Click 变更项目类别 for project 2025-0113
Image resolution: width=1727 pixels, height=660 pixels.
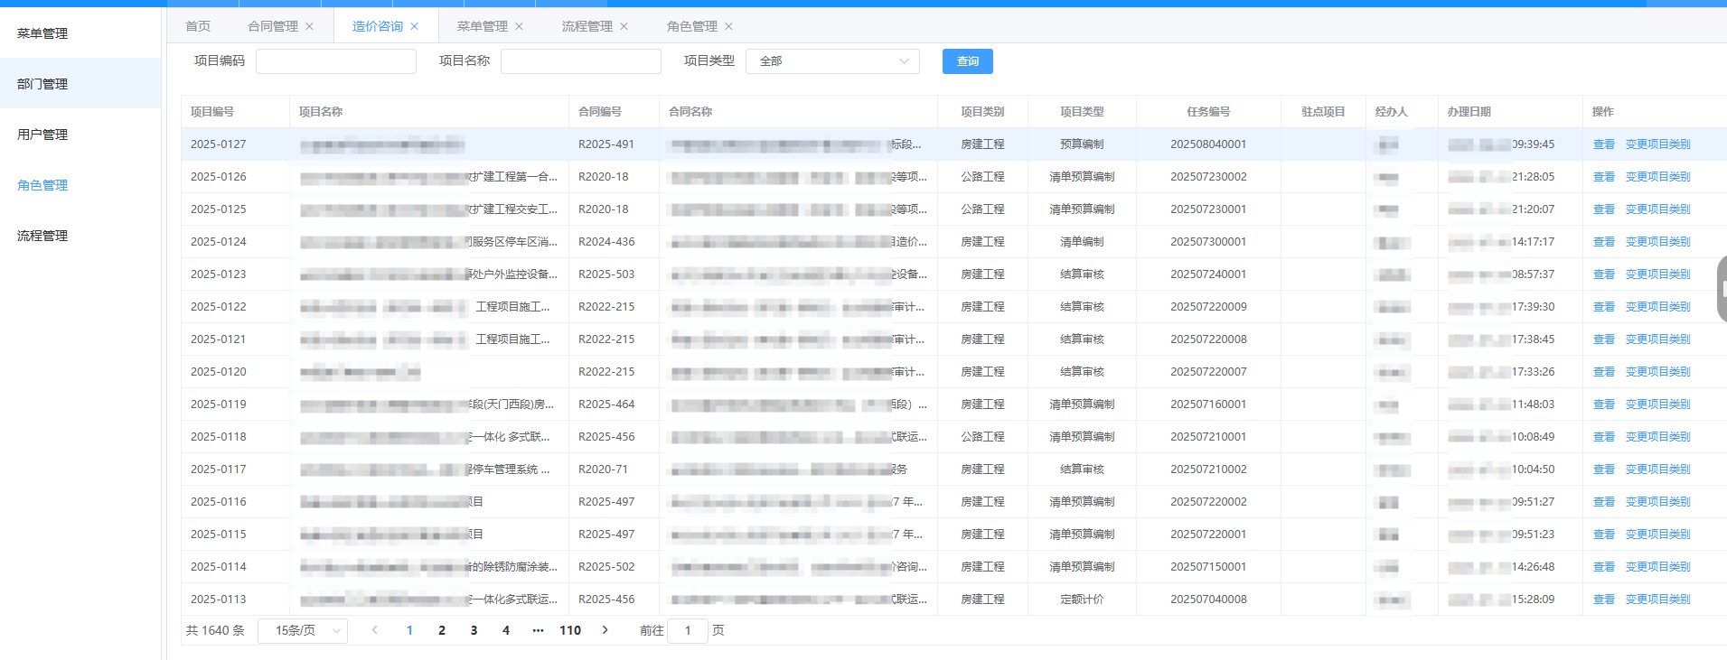pos(1657,600)
